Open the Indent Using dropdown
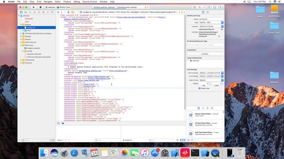Viewport: 284px width, 159px height. [211, 80]
